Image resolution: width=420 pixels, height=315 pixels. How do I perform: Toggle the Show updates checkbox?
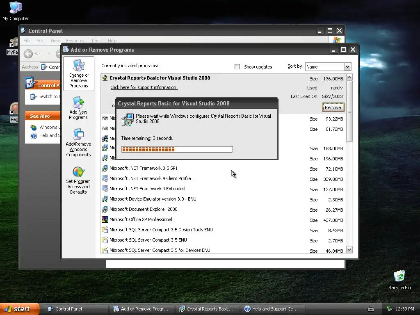click(x=237, y=67)
